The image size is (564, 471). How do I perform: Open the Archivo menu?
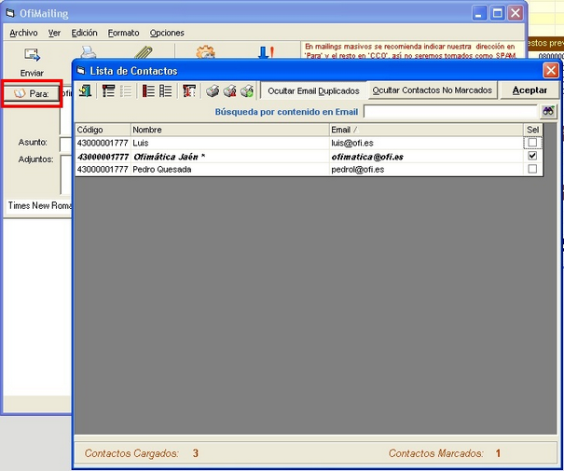tap(23, 33)
